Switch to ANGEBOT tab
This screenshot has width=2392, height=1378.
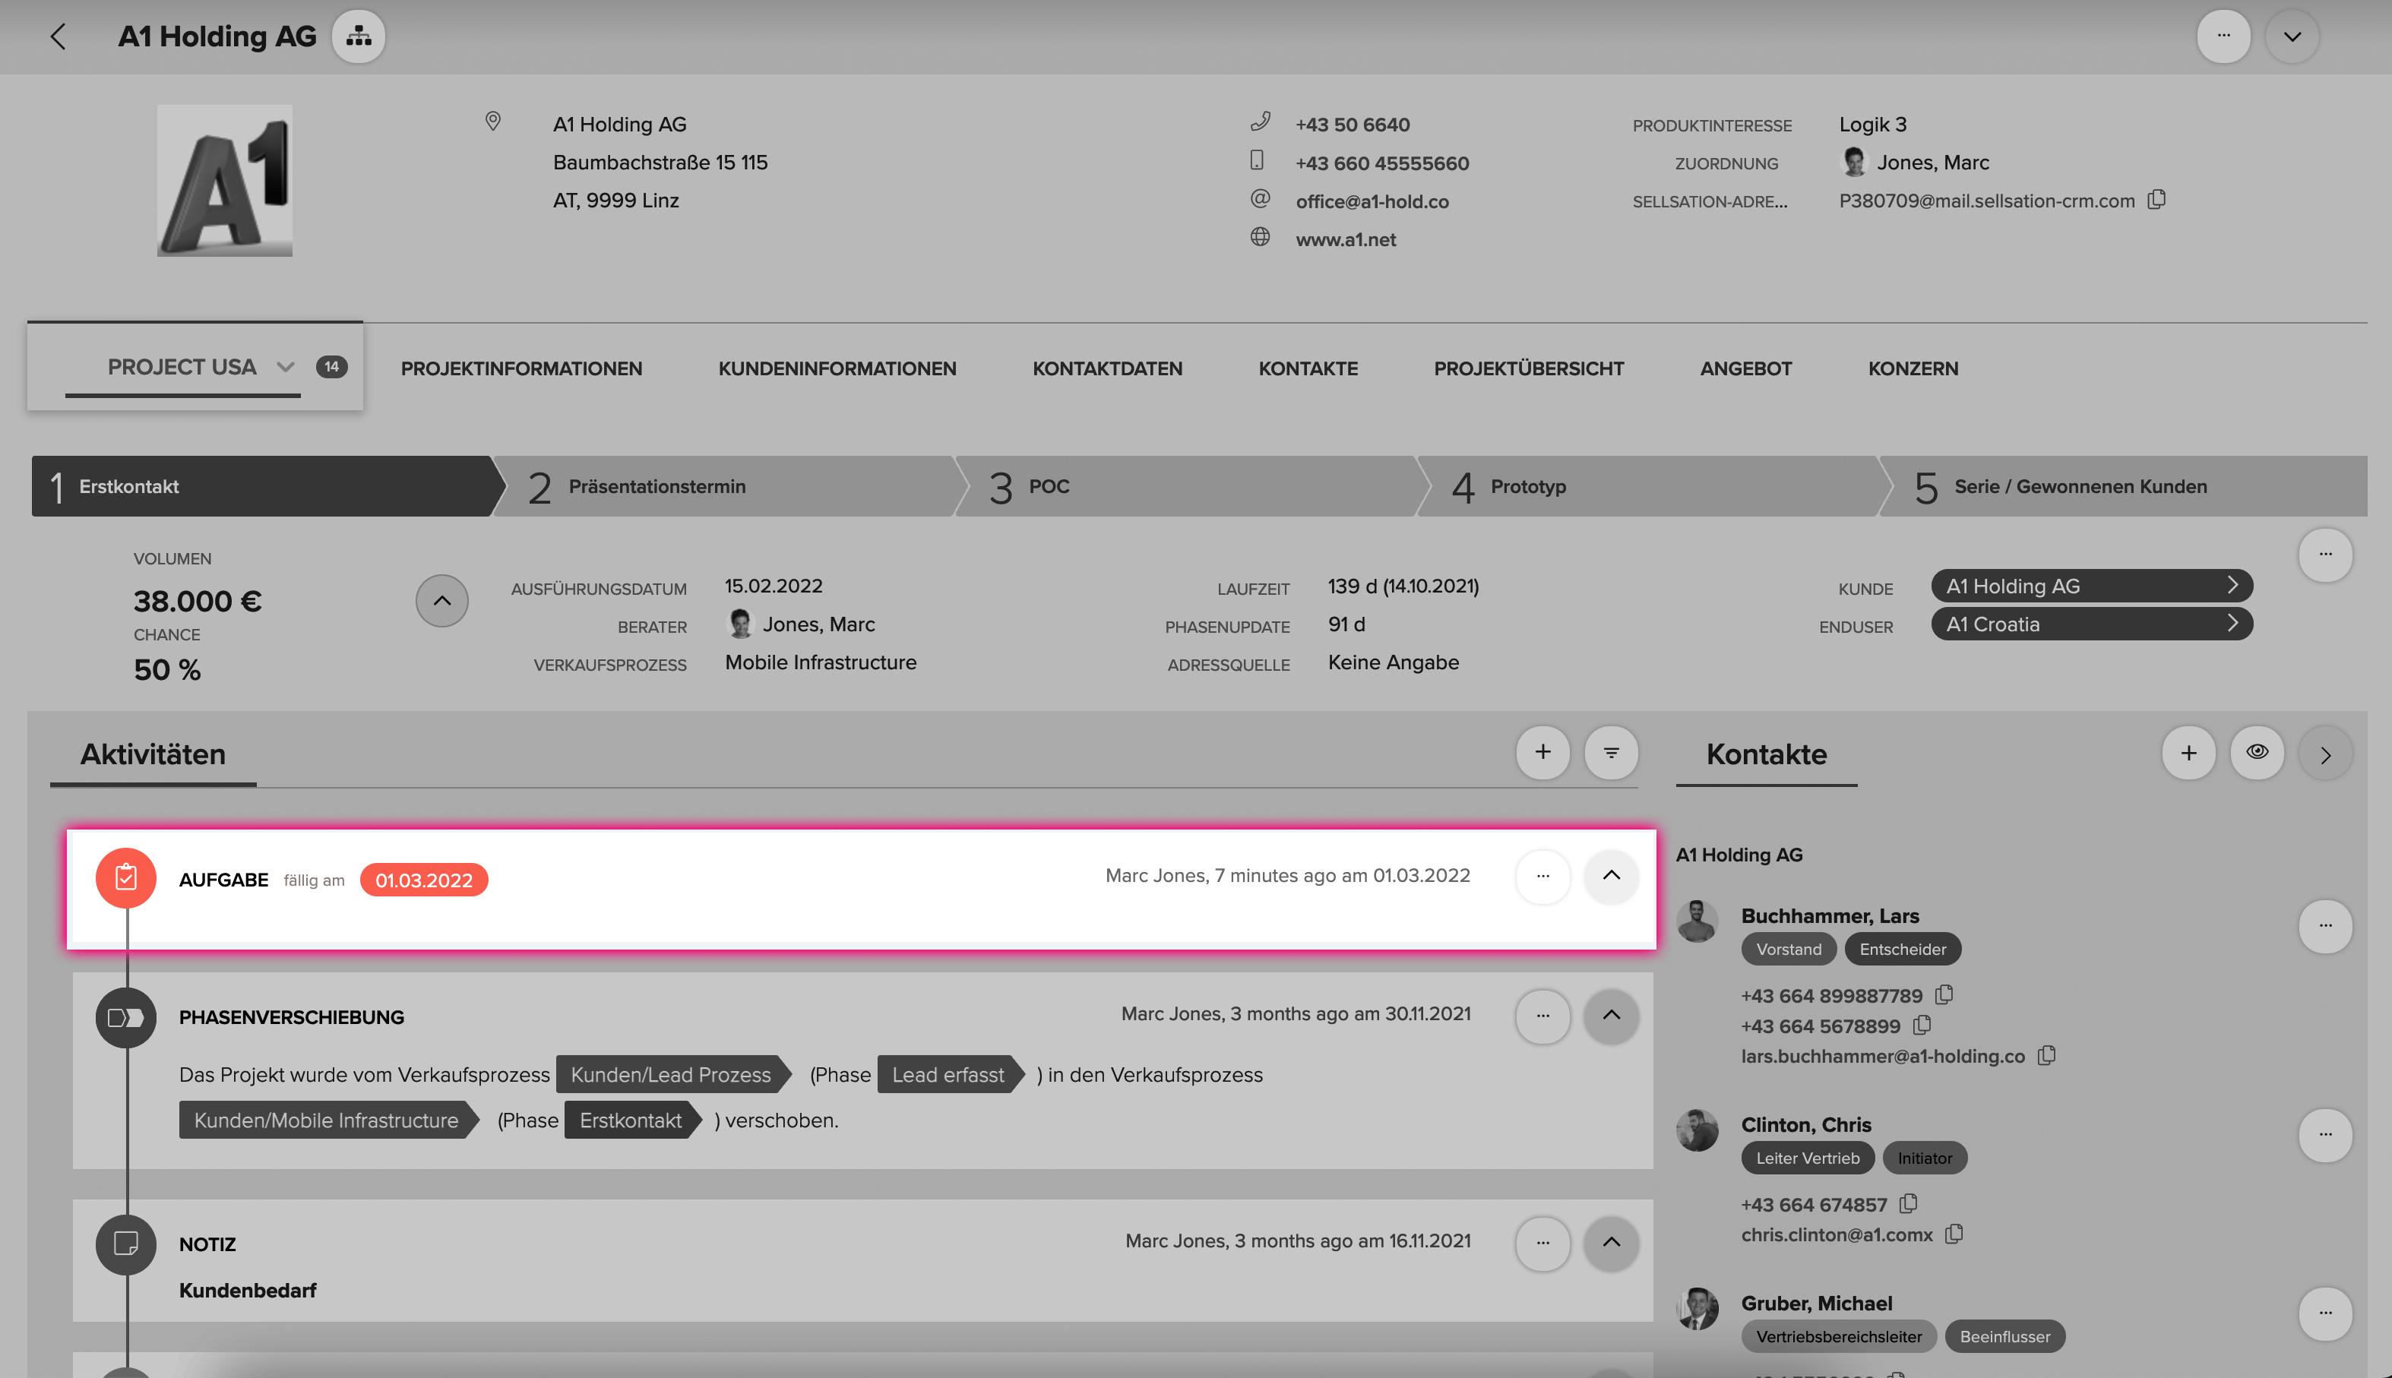(x=1745, y=368)
